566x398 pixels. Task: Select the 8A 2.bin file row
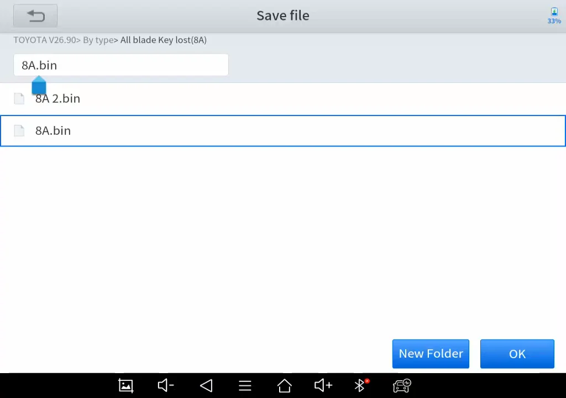point(283,98)
